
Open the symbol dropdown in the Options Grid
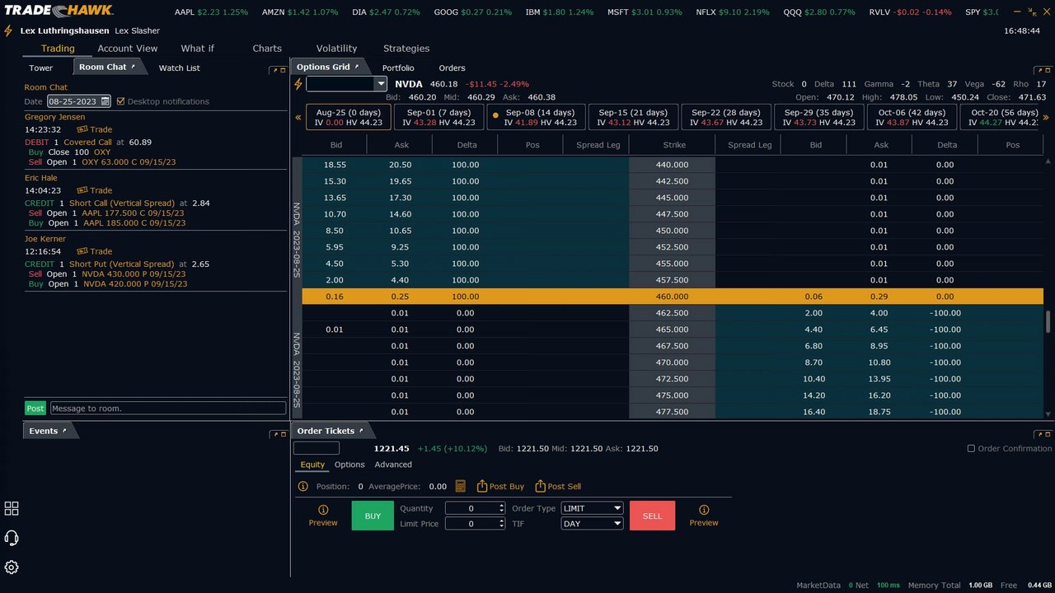point(381,83)
